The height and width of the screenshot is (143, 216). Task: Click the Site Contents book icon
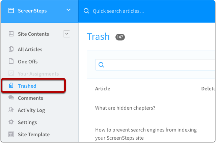[x=11, y=34]
